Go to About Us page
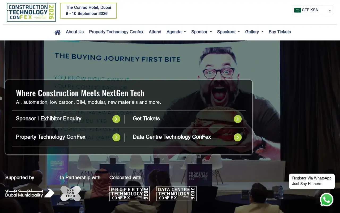Viewport: 340px width, 213px height. pyautogui.click(x=75, y=32)
